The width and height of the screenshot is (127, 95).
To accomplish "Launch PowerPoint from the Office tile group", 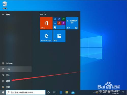I will coord(59,23).
